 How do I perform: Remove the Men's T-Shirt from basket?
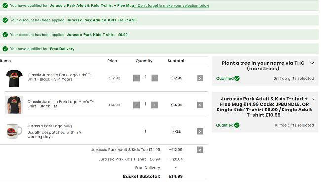click(200, 105)
